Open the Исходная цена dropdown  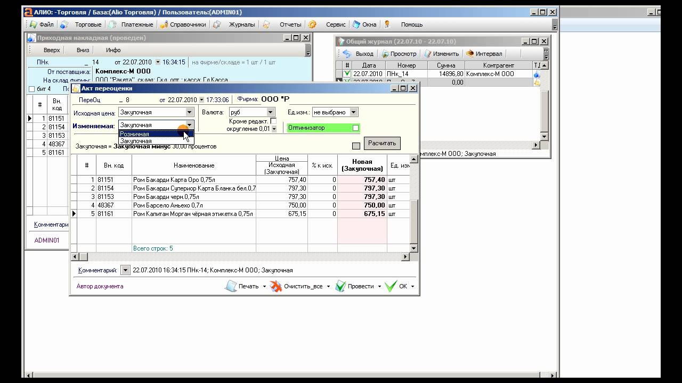[x=190, y=112]
